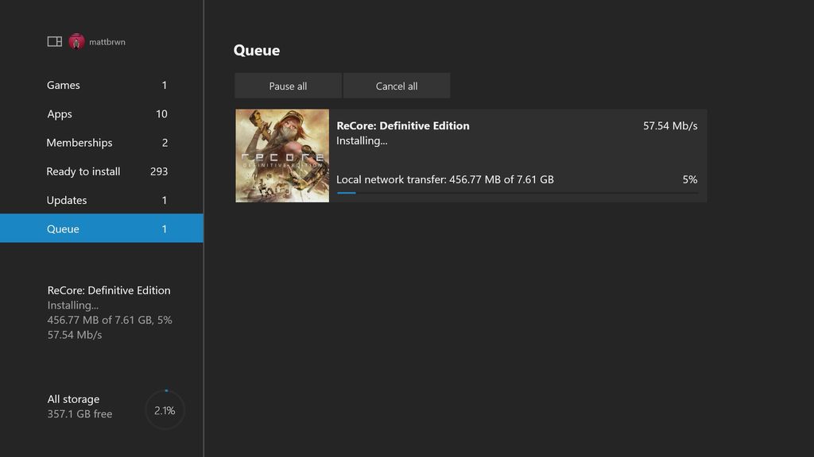Click the 5% download progress bar
Screen dimensions: 814x457
click(521, 194)
